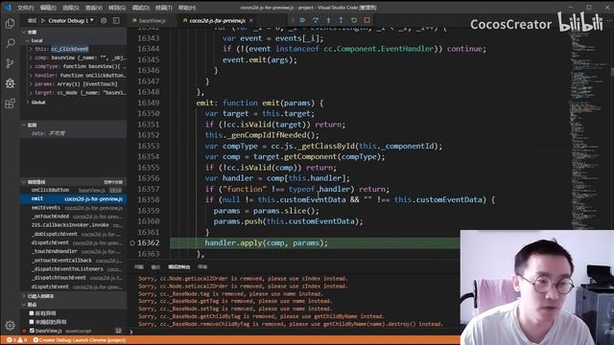Open the 查看(V) menu
The height and width of the screenshot is (345, 614).
94,8
